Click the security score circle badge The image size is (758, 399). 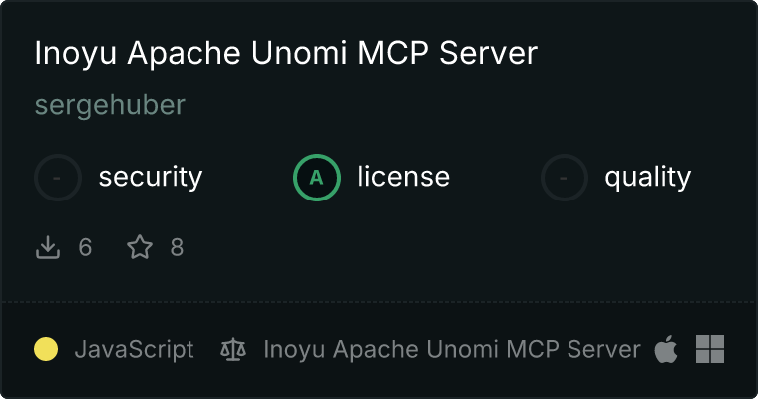point(58,178)
